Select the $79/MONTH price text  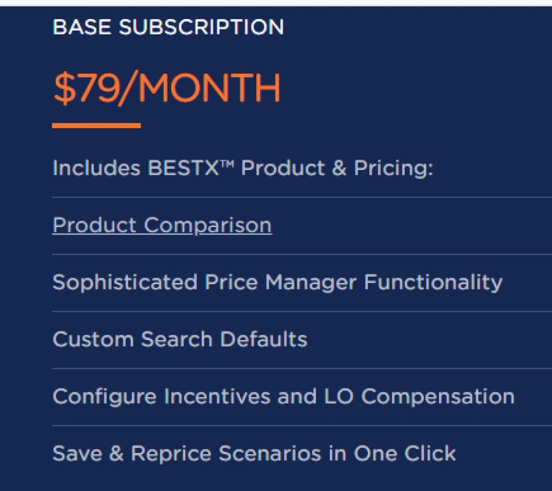(x=166, y=87)
